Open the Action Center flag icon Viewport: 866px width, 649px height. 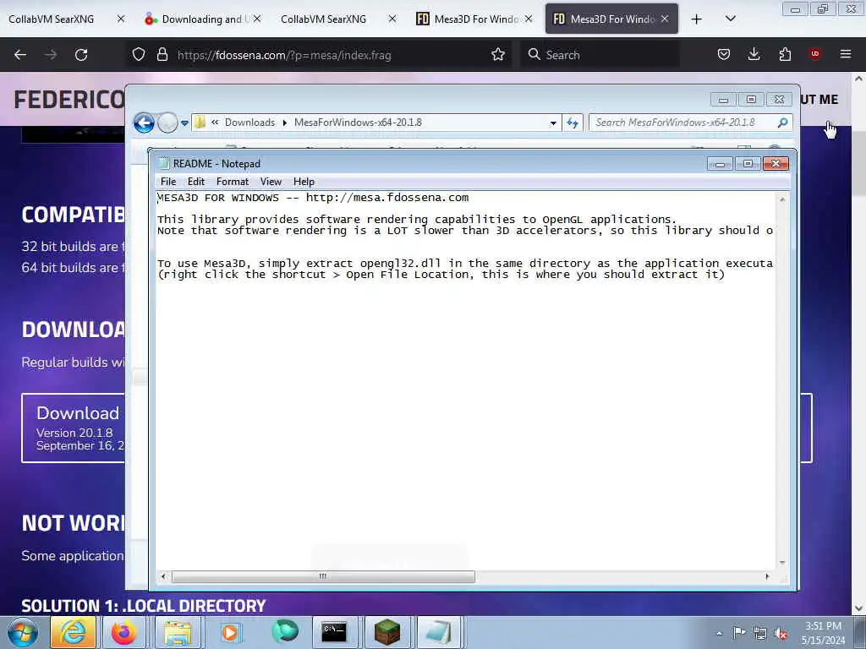coord(739,633)
